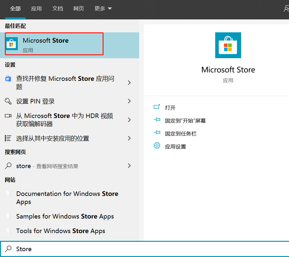This screenshot has width=289, height=257.
Task: Expand the store 查看网络搜索结果 chevron
Action: [129, 166]
